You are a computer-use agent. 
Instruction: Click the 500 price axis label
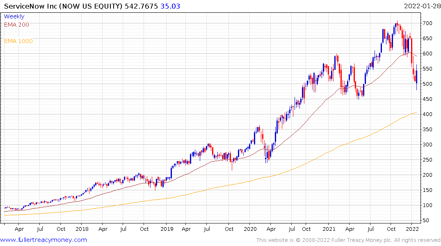(427, 84)
